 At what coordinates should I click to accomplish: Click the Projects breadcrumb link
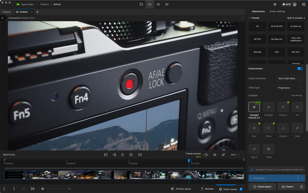44,4
